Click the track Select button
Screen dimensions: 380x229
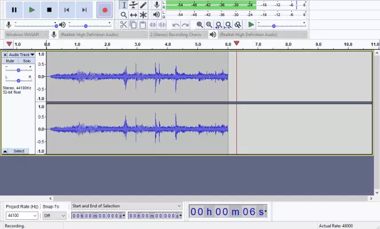click(19, 151)
